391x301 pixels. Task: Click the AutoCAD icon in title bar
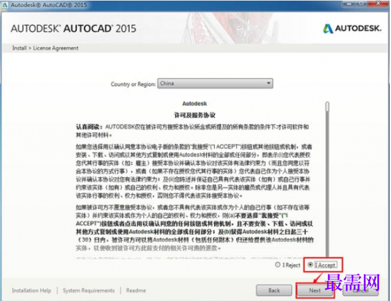point(5,5)
